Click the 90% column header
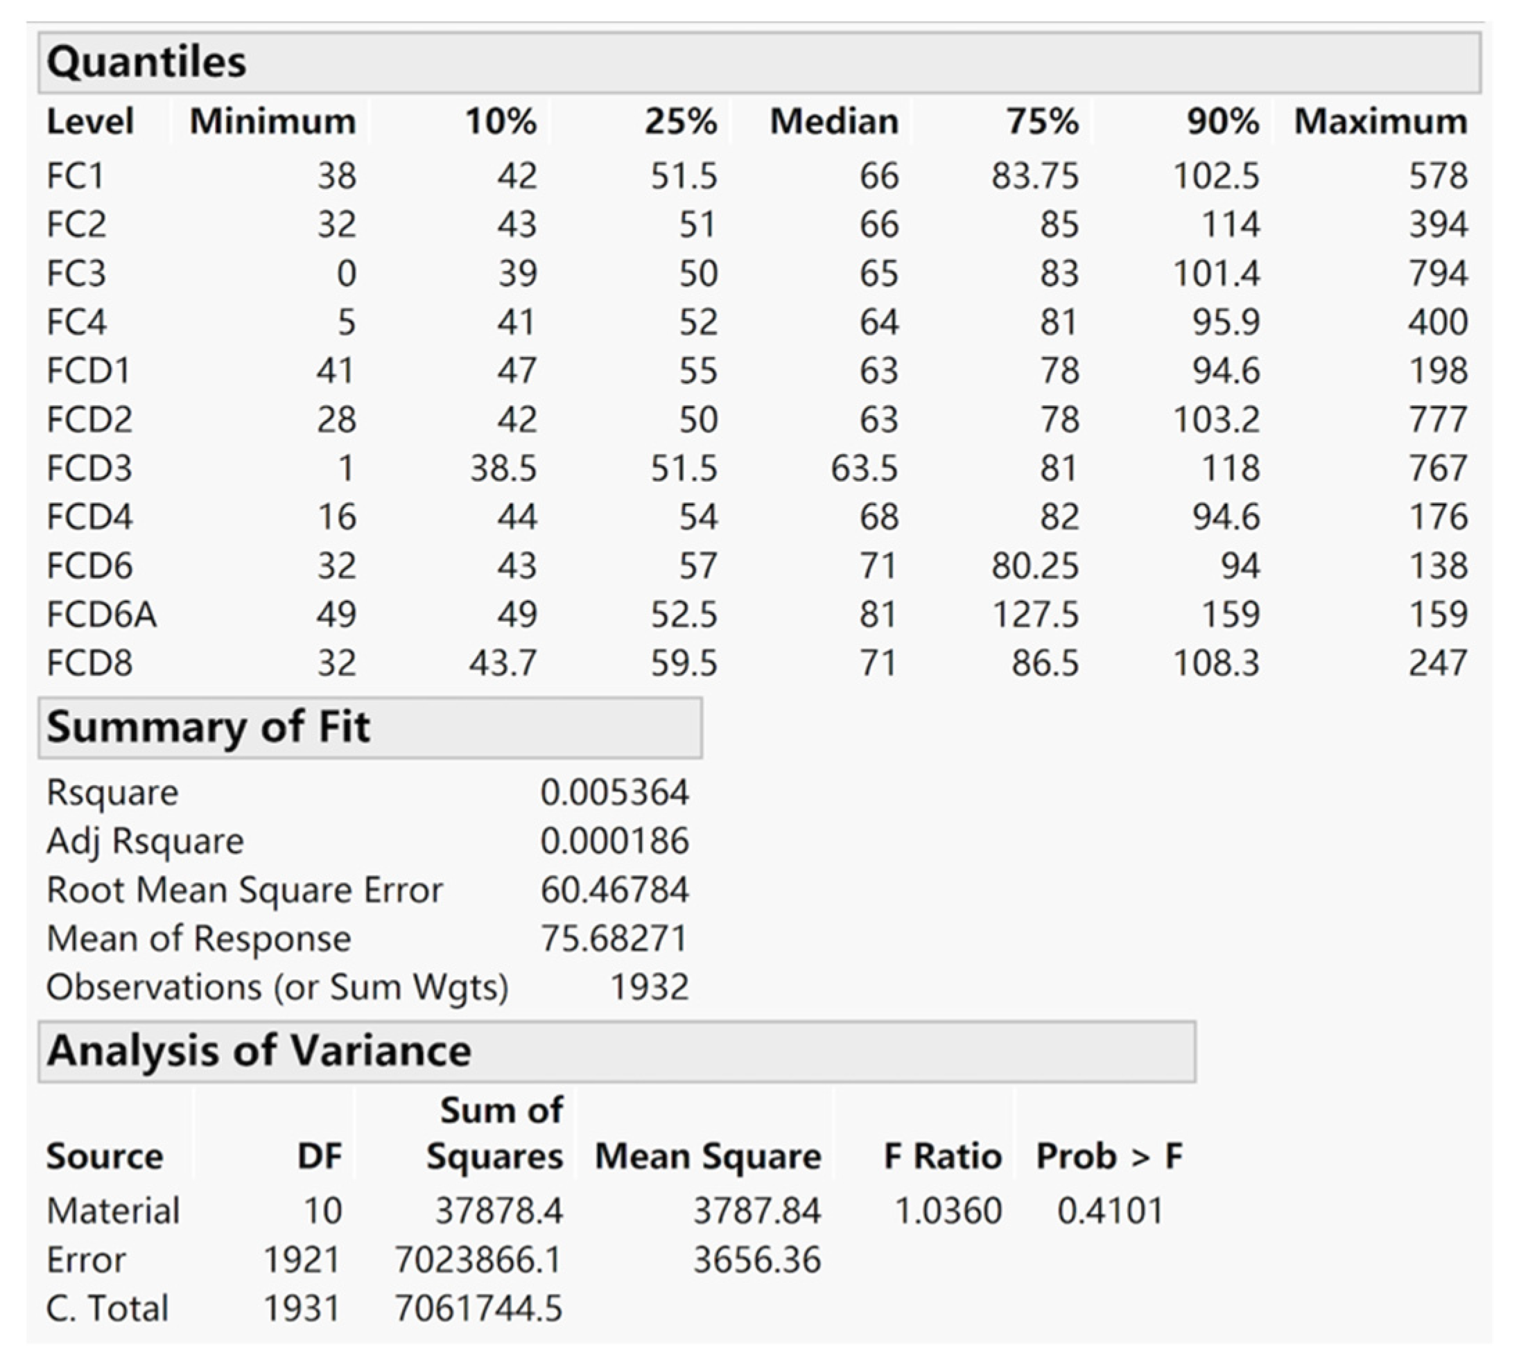 coord(1223,122)
